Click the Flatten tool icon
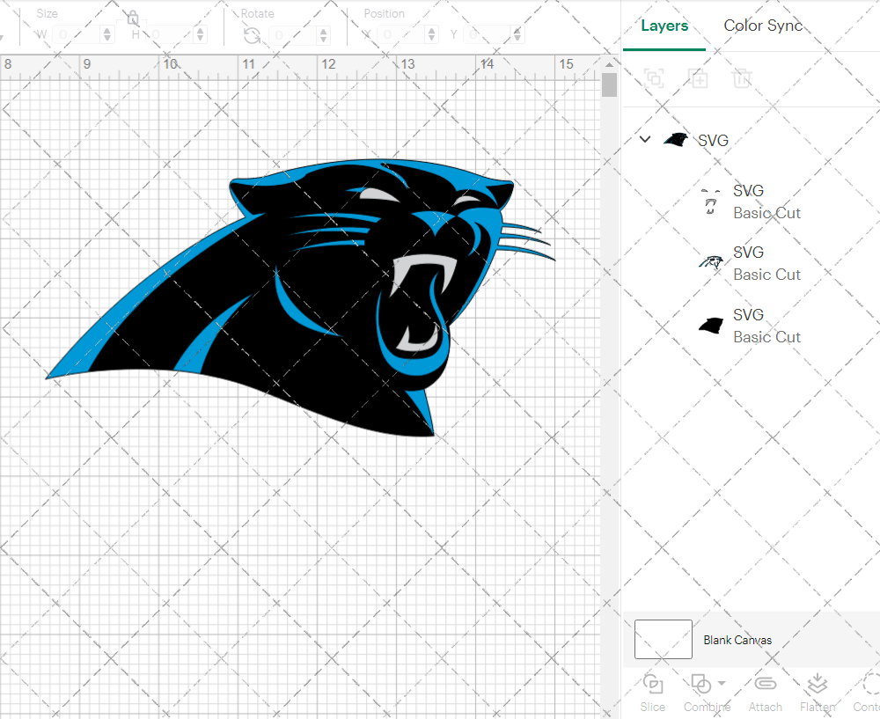Image resolution: width=880 pixels, height=719 pixels. pos(817,685)
